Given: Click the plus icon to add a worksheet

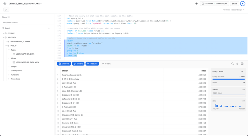Looking at the screenshot, I should [196, 4].
